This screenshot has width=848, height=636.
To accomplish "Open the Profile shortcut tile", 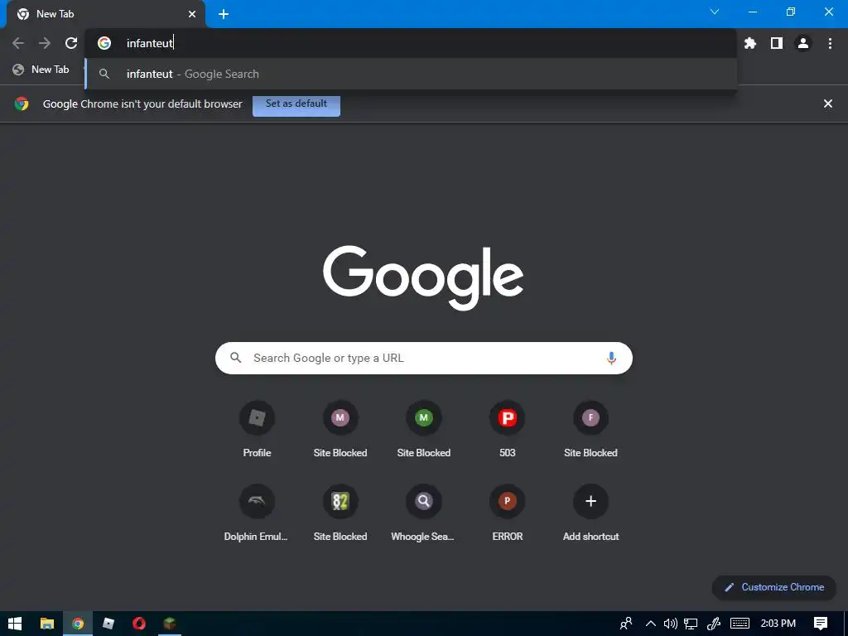I will point(257,430).
